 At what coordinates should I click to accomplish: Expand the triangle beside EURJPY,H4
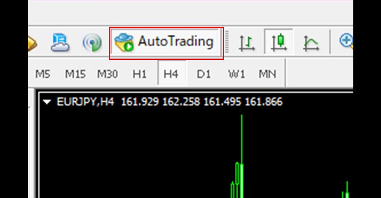coord(47,102)
